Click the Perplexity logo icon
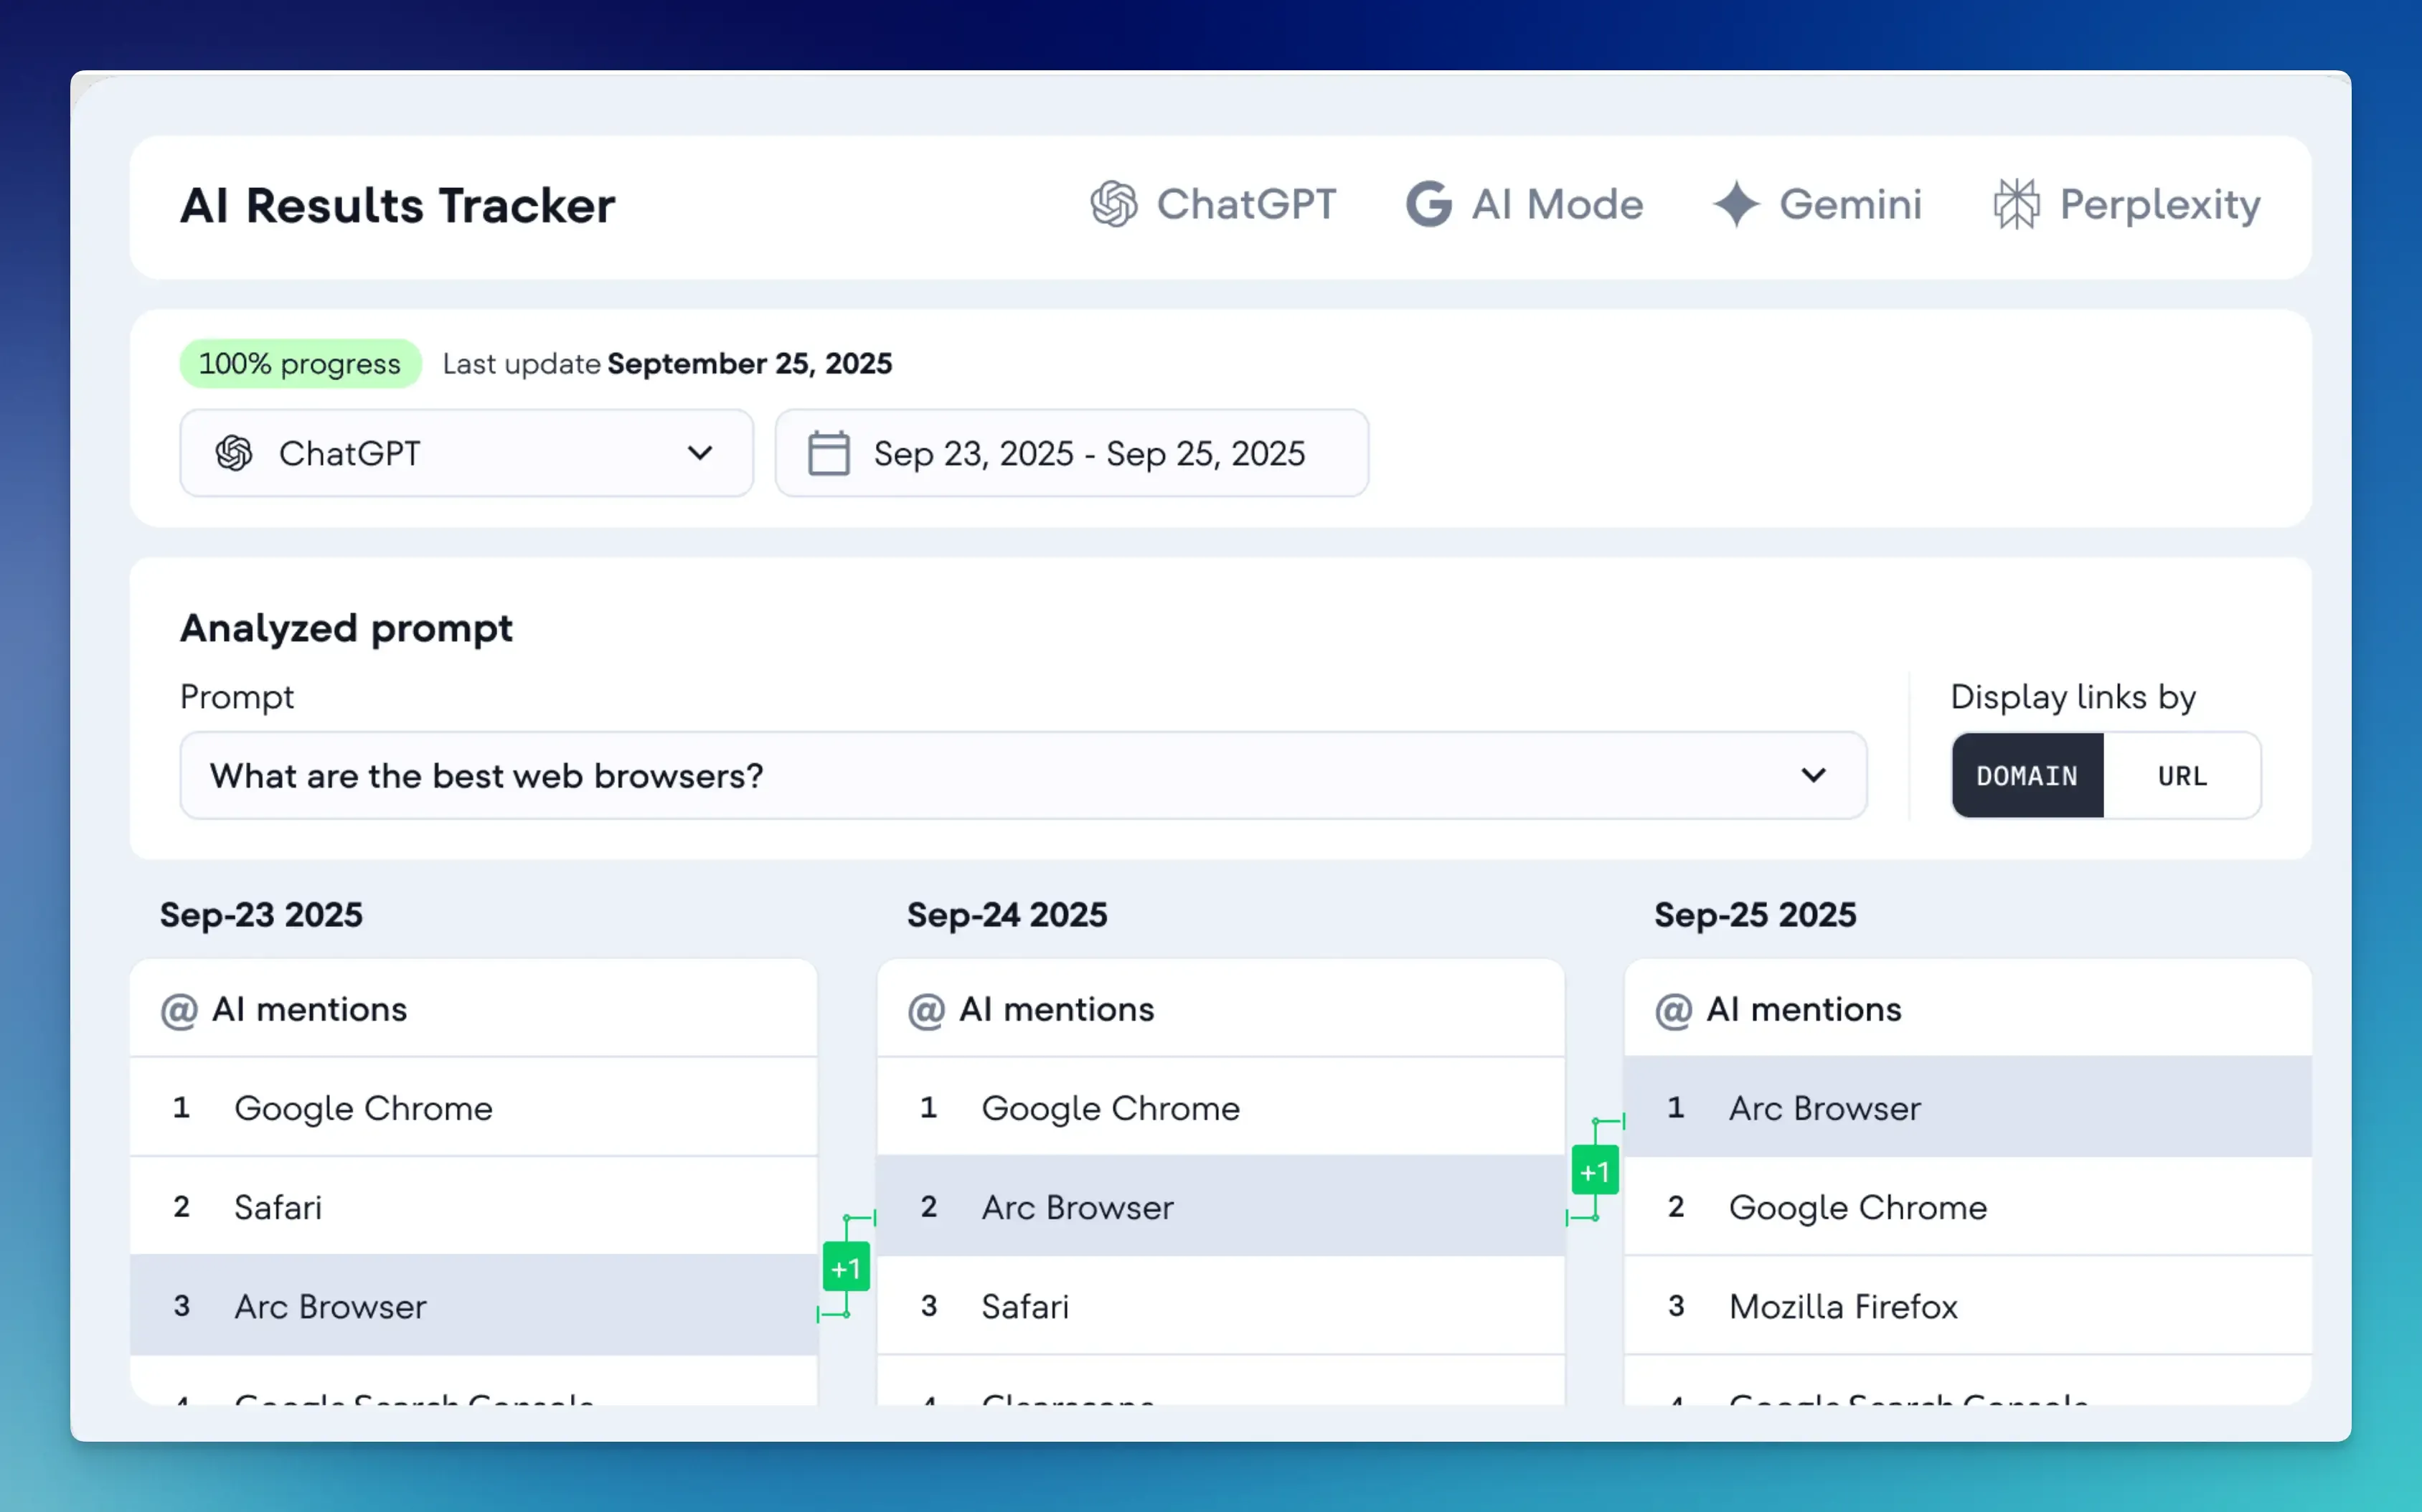The image size is (2422, 1512). [2016, 204]
